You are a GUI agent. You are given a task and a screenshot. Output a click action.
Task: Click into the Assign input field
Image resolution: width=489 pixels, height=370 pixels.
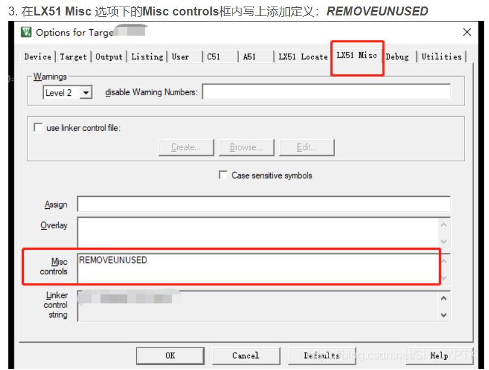[264, 205]
